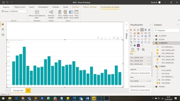Screen dimensions: 180x101
Task: Open the Format paint-roller pane
Action: click(x=138, y=50)
